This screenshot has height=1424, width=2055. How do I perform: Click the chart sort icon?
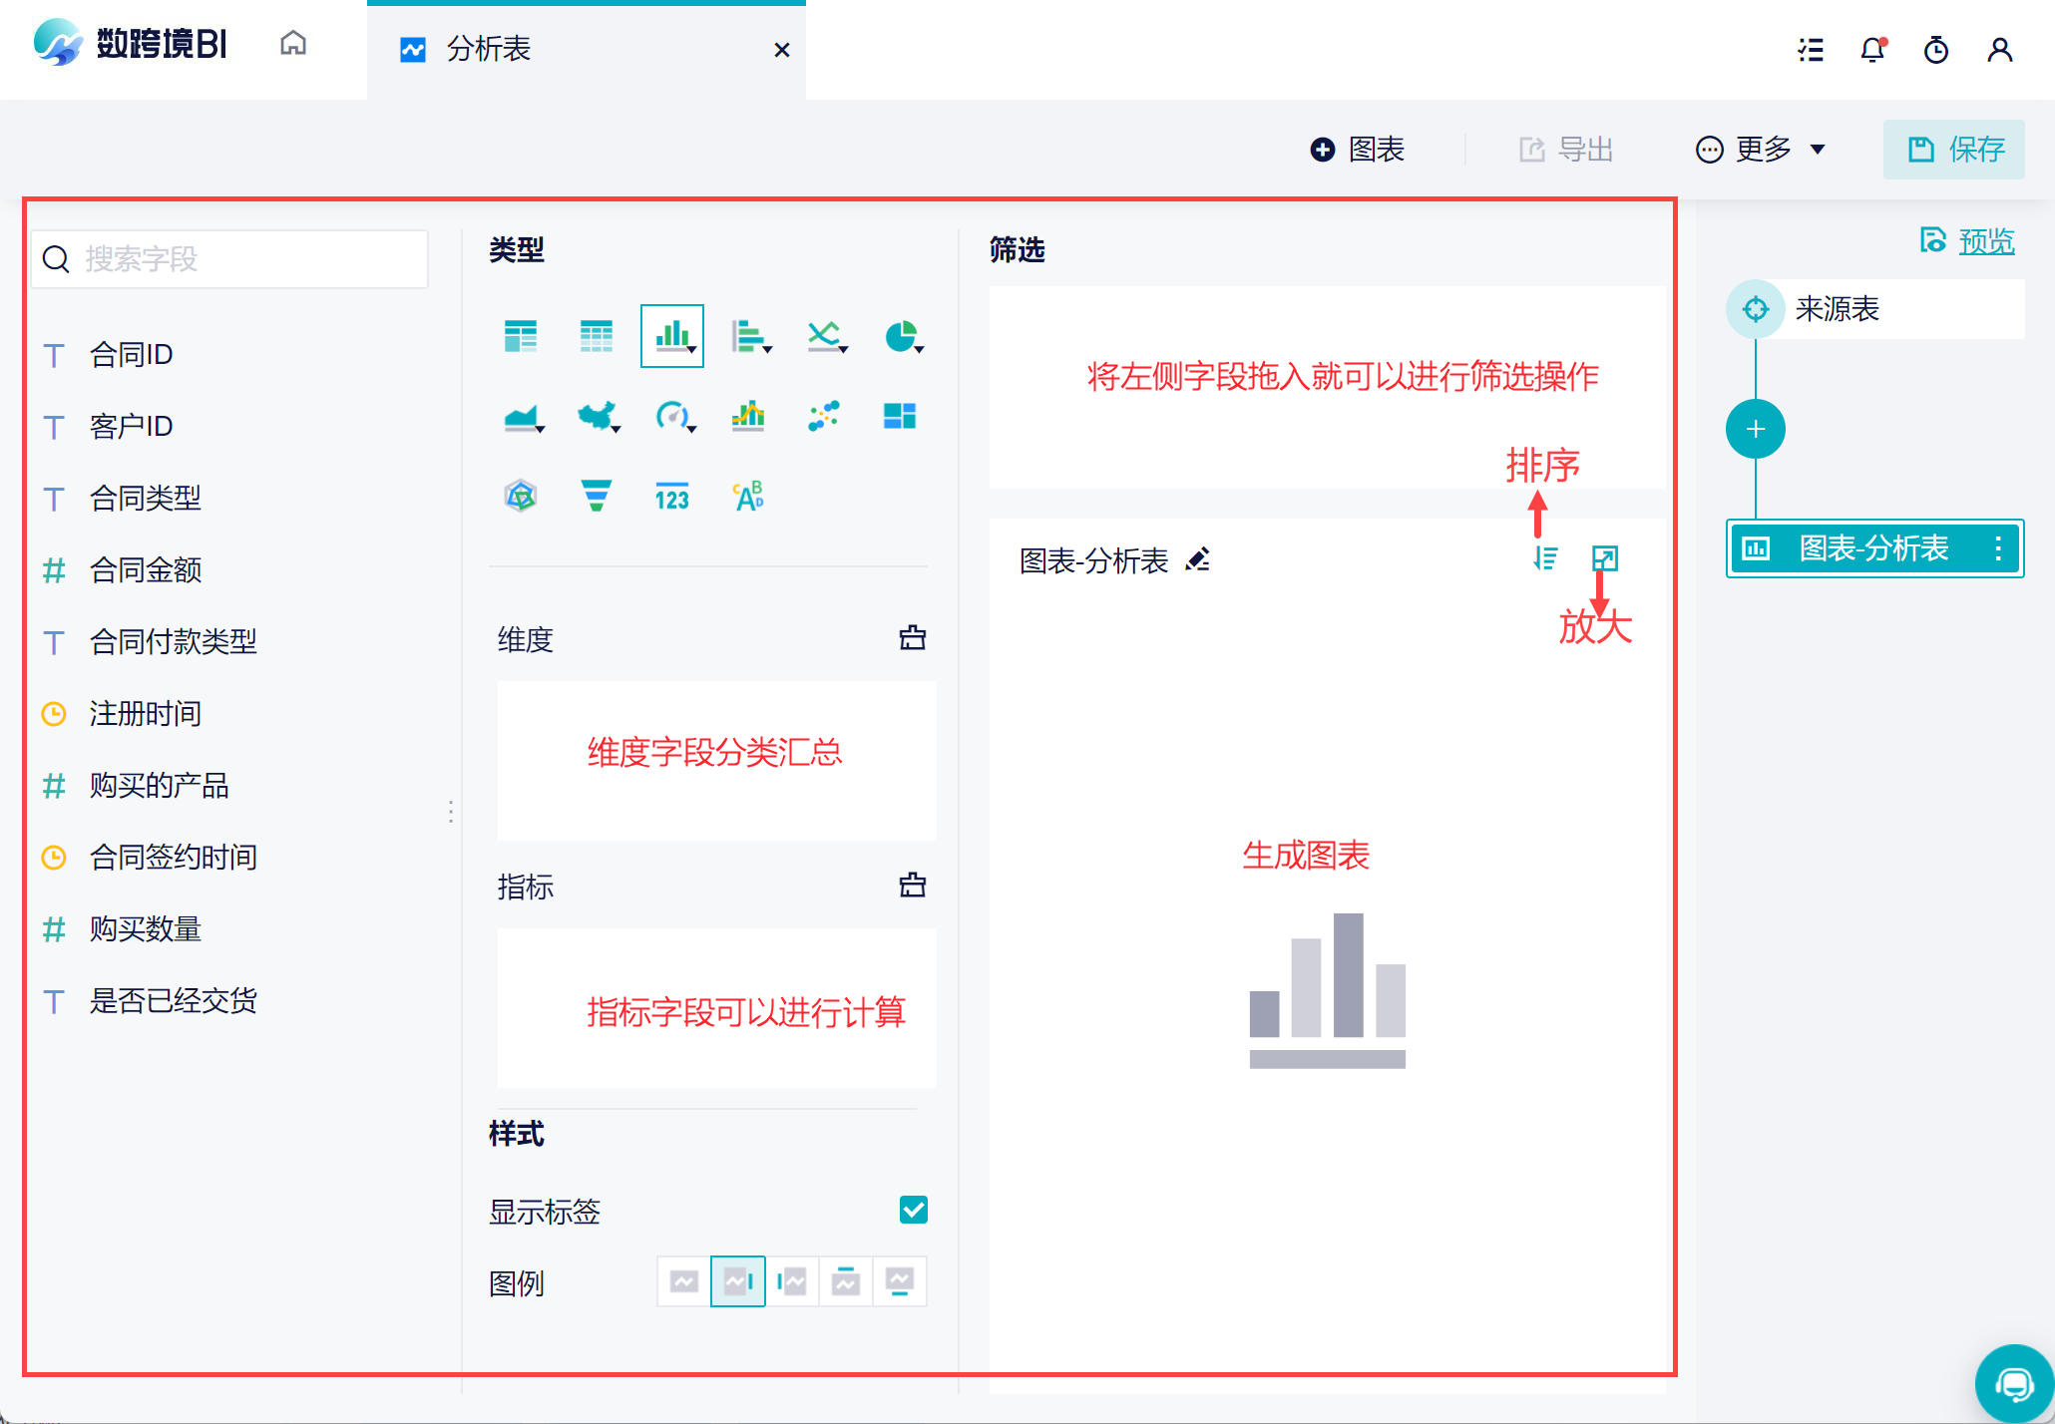tap(1545, 558)
